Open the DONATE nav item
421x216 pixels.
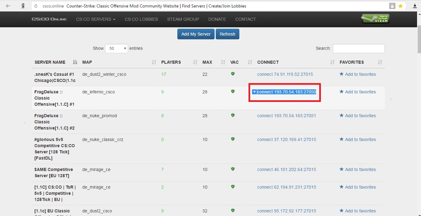coord(217,19)
